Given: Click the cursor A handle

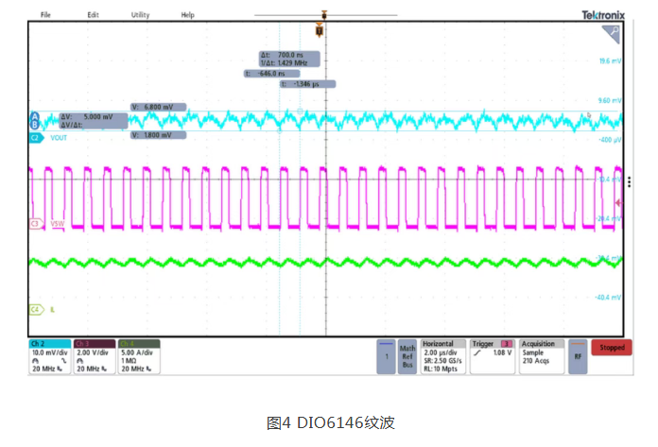Looking at the screenshot, I should point(35,116).
